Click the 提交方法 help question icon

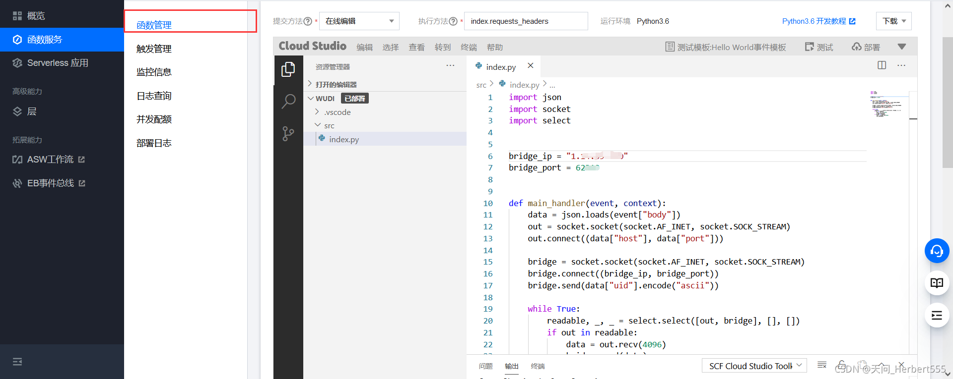tap(308, 21)
